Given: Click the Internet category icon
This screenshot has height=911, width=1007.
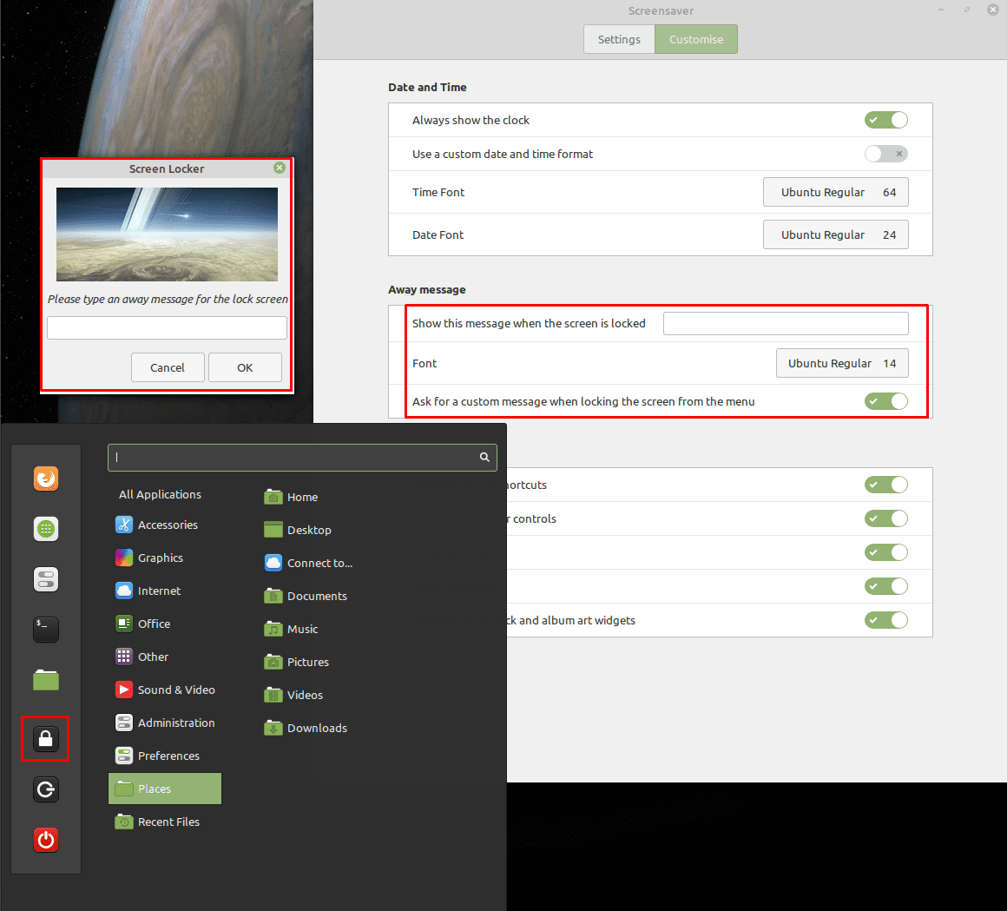Looking at the screenshot, I should tap(124, 591).
